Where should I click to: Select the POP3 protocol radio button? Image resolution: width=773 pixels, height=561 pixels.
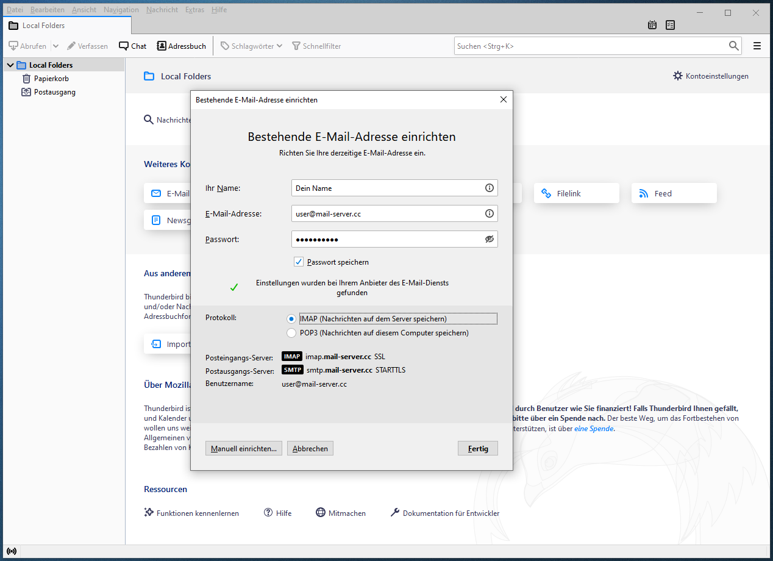click(291, 333)
